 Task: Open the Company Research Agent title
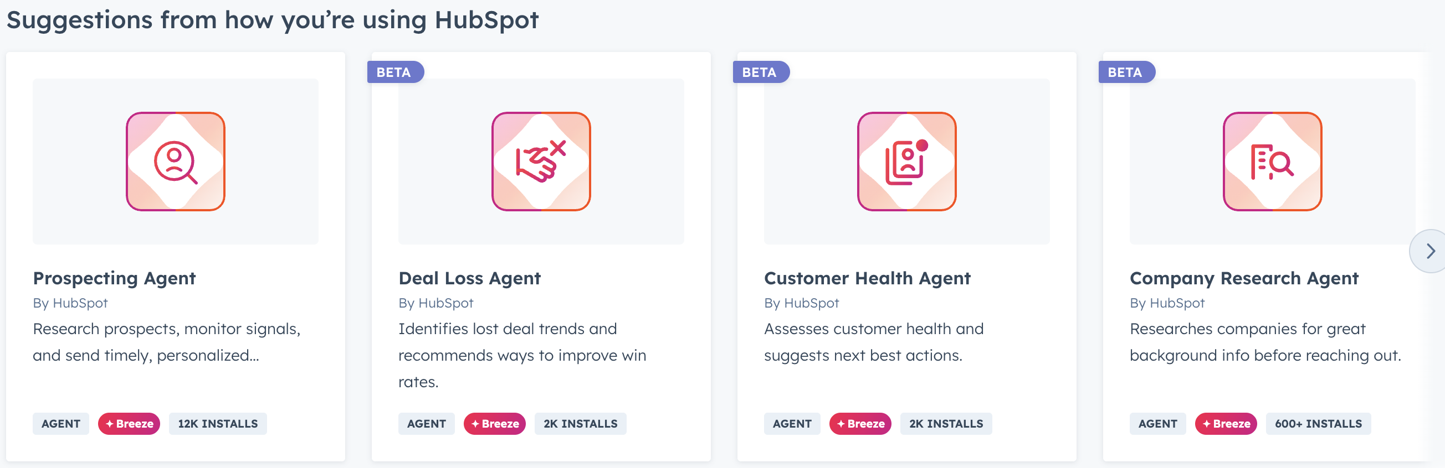(x=1244, y=278)
